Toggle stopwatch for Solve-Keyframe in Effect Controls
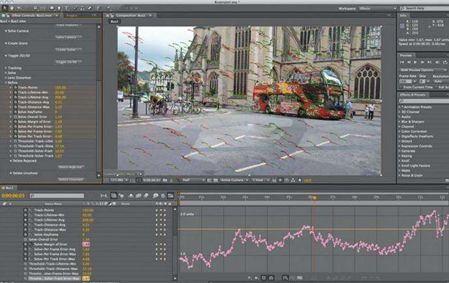This screenshot has width=449, height=283. click(16, 112)
